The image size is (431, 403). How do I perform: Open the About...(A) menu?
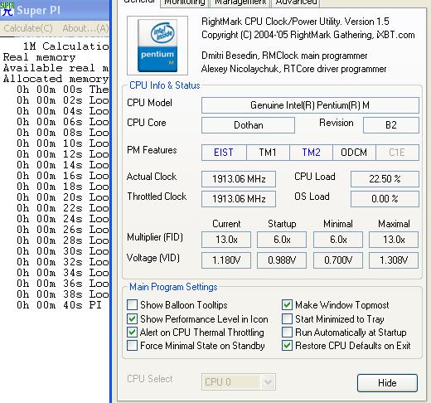(x=85, y=28)
